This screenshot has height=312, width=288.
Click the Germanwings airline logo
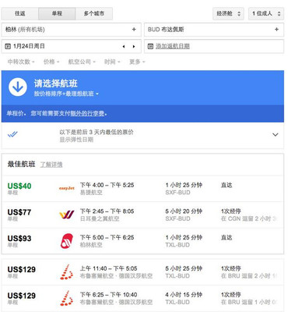(67, 214)
